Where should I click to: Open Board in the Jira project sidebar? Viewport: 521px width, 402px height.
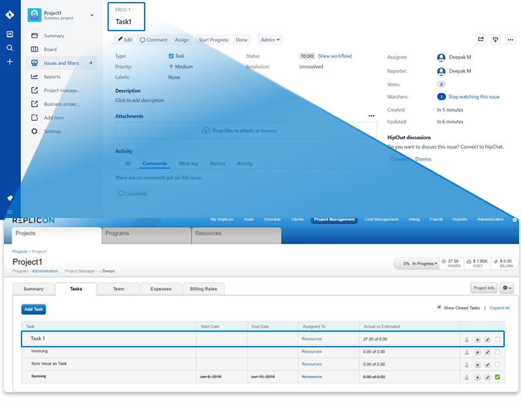pos(50,49)
